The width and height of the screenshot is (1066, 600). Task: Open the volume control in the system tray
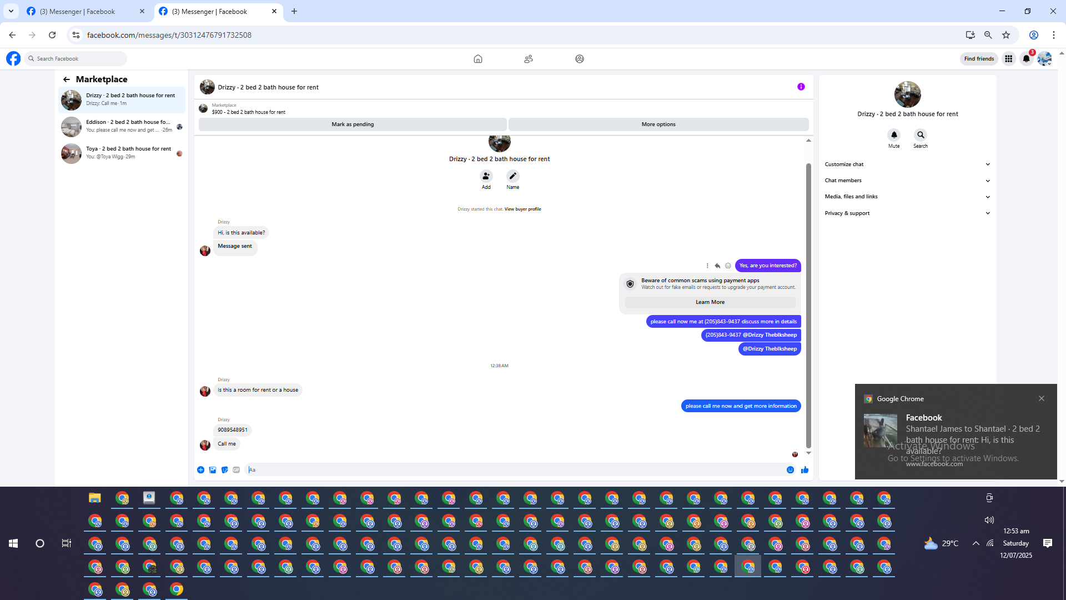click(x=989, y=520)
